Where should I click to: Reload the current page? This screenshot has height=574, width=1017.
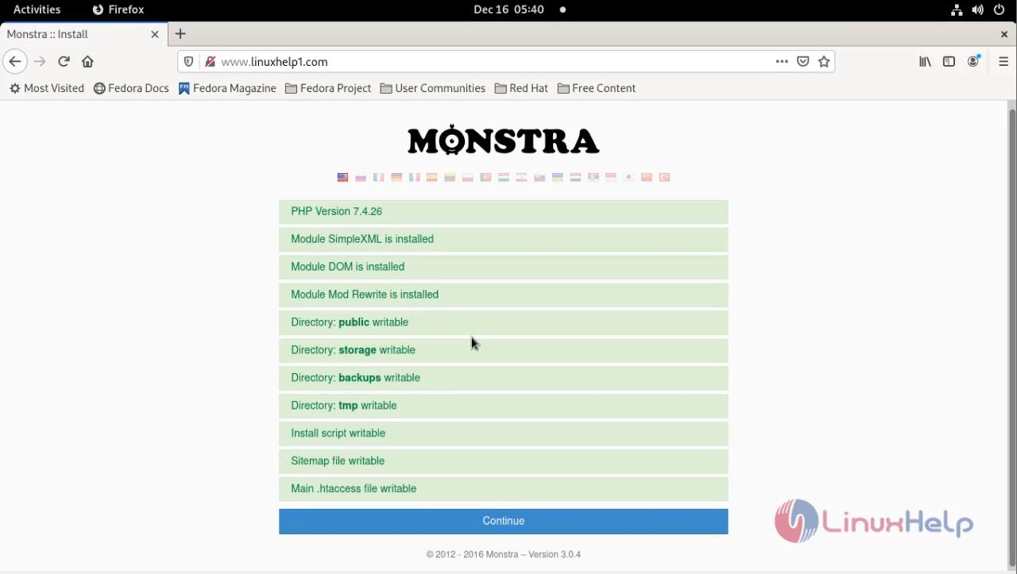click(x=64, y=61)
